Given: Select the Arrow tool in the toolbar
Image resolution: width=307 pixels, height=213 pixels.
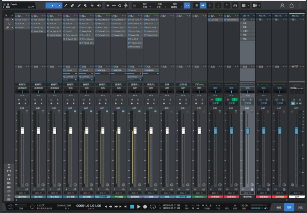Looking at the screenshot, I should coord(52,5).
